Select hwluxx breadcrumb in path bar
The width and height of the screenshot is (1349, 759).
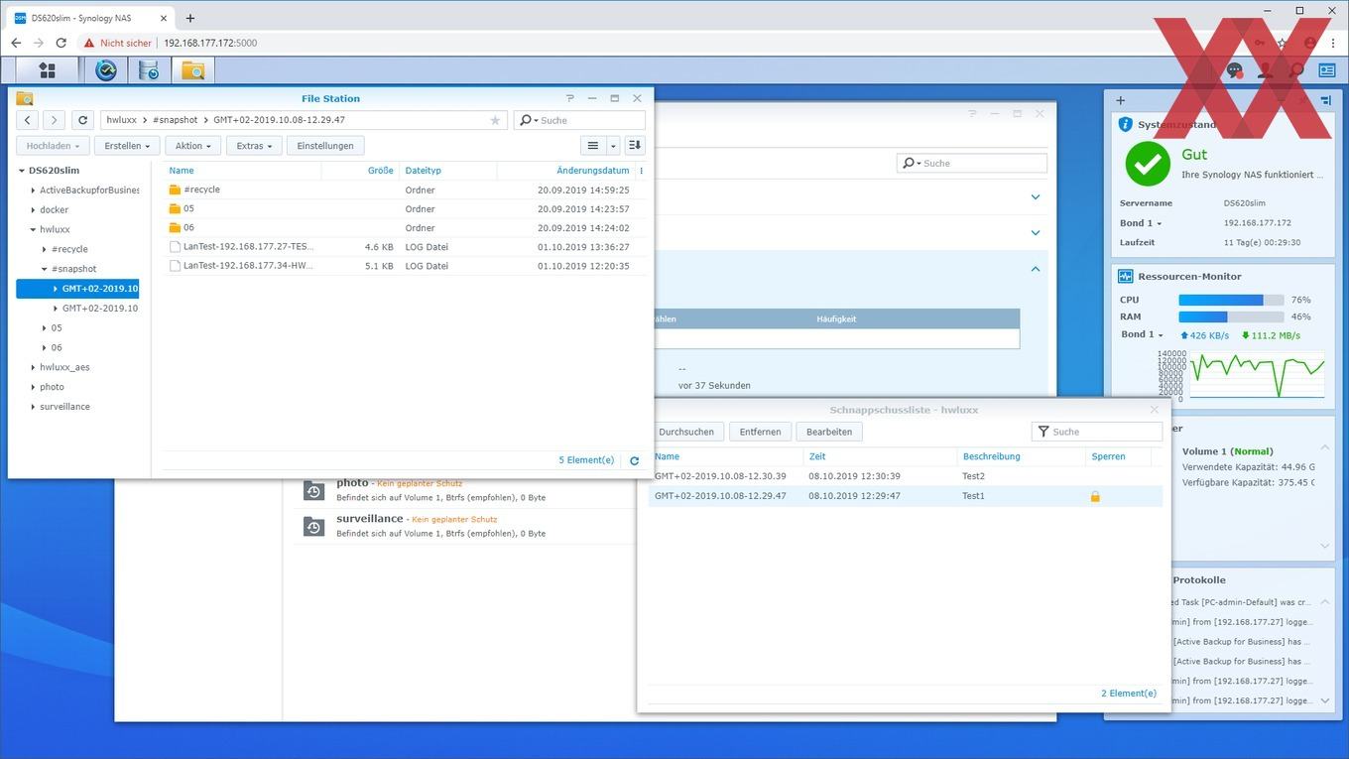coord(121,120)
